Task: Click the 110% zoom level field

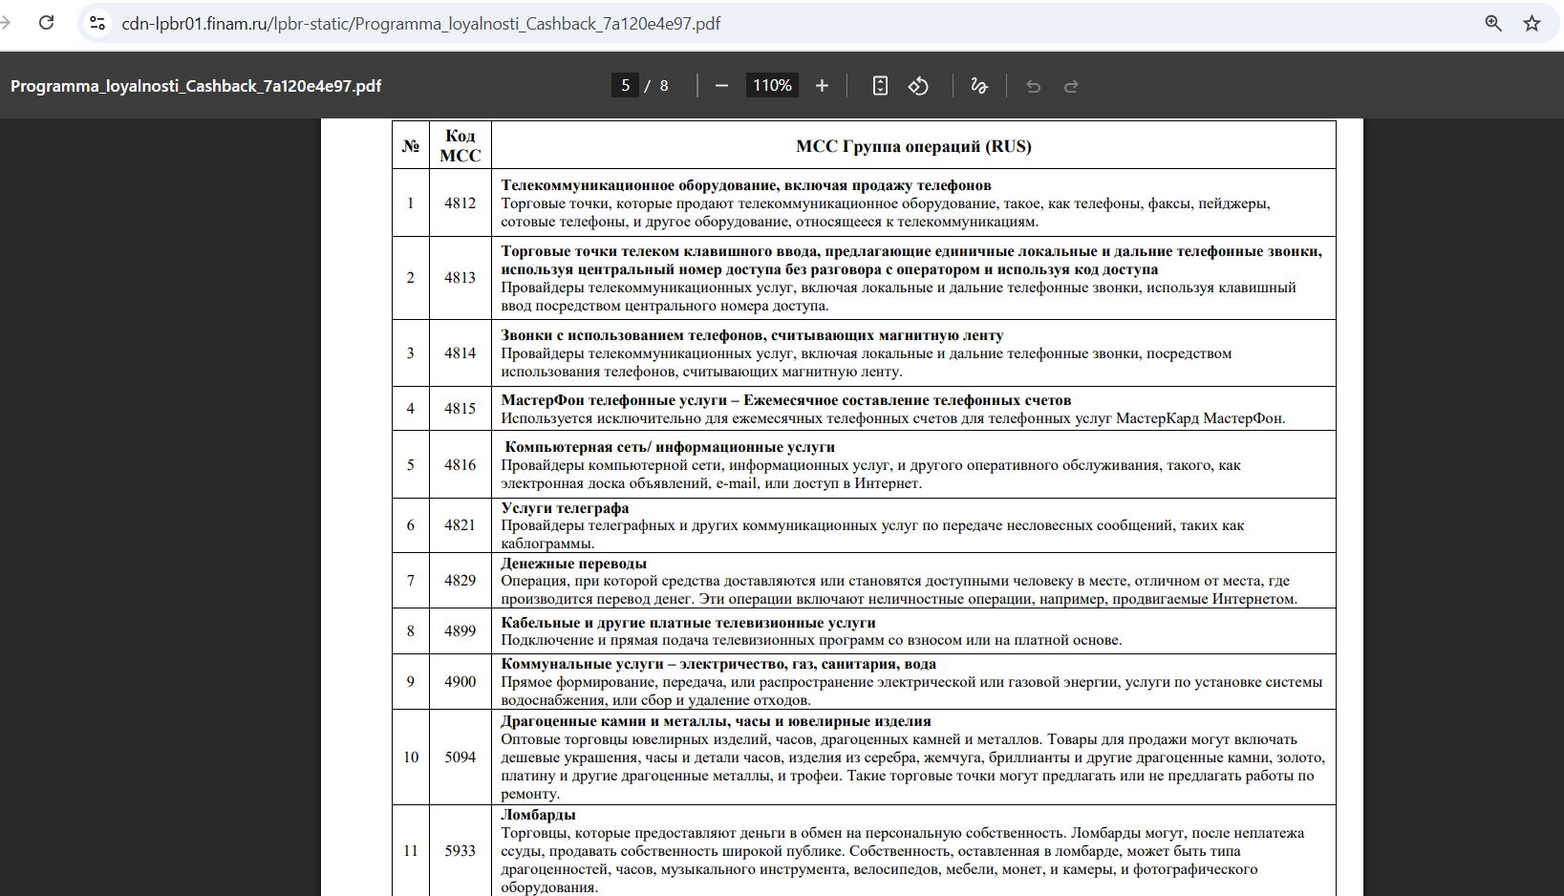Action: (772, 86)
